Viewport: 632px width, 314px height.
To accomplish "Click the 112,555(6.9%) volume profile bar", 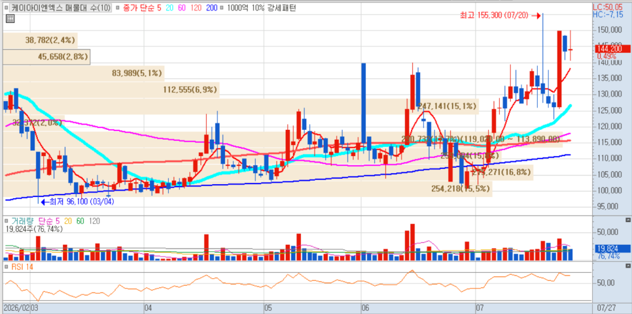I will pyautogui.click(x=111, y=89).
